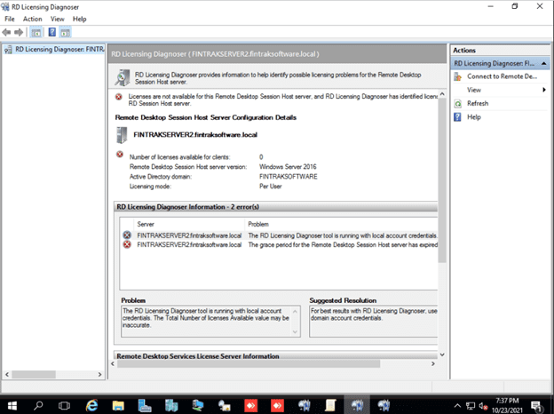Click the Suggested Resolution text box
The width and height of the screenshot is (554, 414).
coord(374,321)
